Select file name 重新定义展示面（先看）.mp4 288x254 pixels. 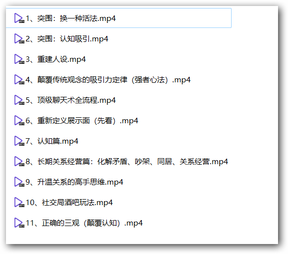[82, 121]
